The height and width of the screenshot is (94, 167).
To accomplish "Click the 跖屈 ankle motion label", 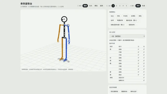I will [120, 75].
